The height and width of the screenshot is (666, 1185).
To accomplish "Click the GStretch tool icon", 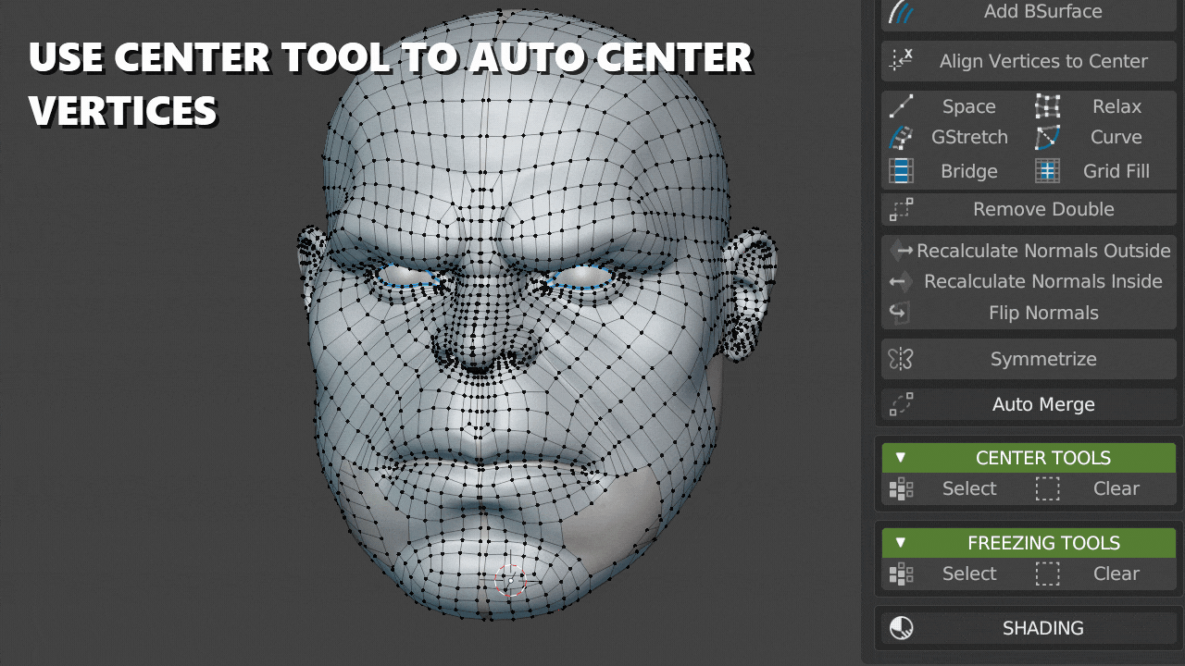I will click(901, 137).
